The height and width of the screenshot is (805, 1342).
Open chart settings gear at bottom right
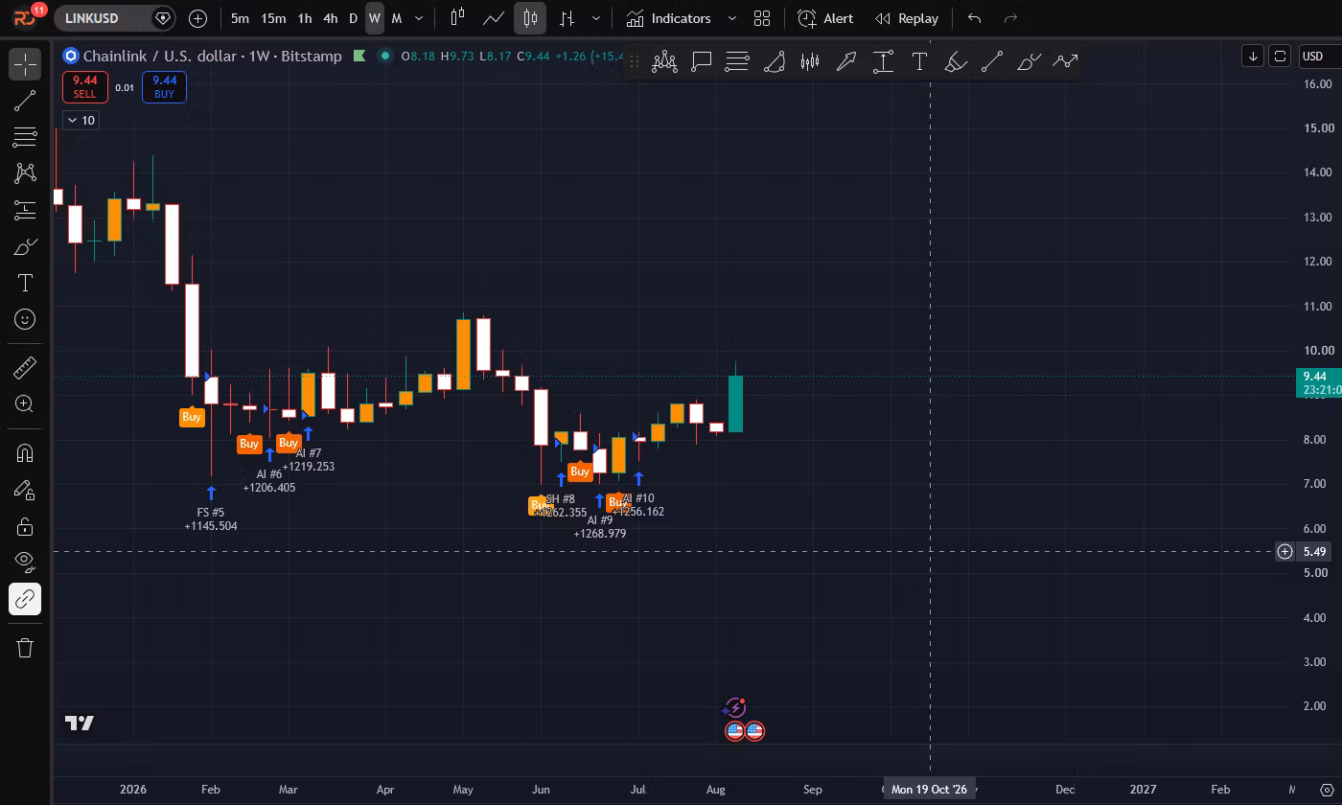tap(1327, 790)
